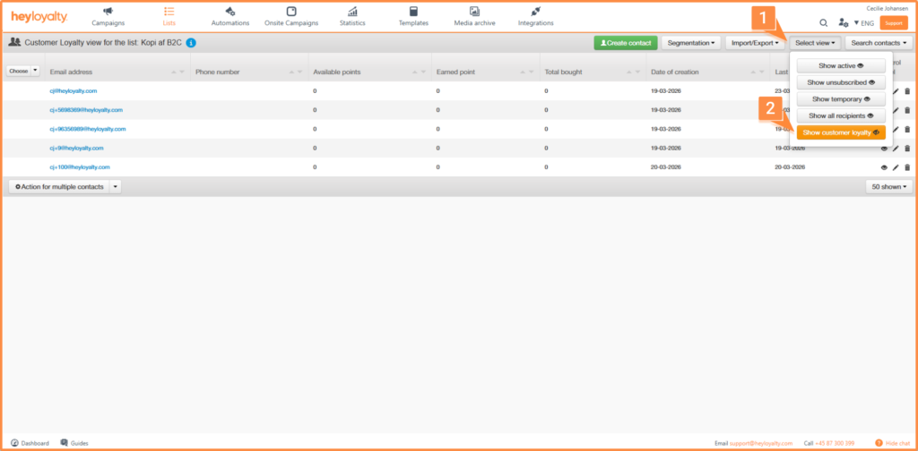
Task: Open the Automations gear section
Action: pos(230,16)
